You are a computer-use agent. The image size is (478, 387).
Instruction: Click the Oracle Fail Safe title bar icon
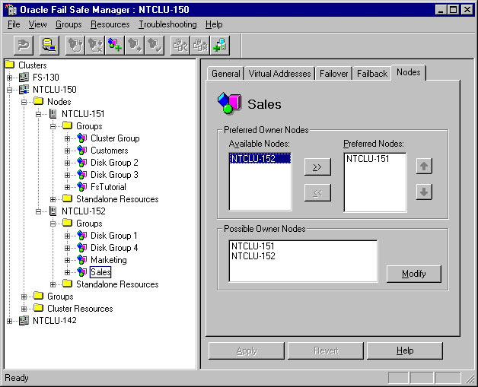click(x=11, y=10)
